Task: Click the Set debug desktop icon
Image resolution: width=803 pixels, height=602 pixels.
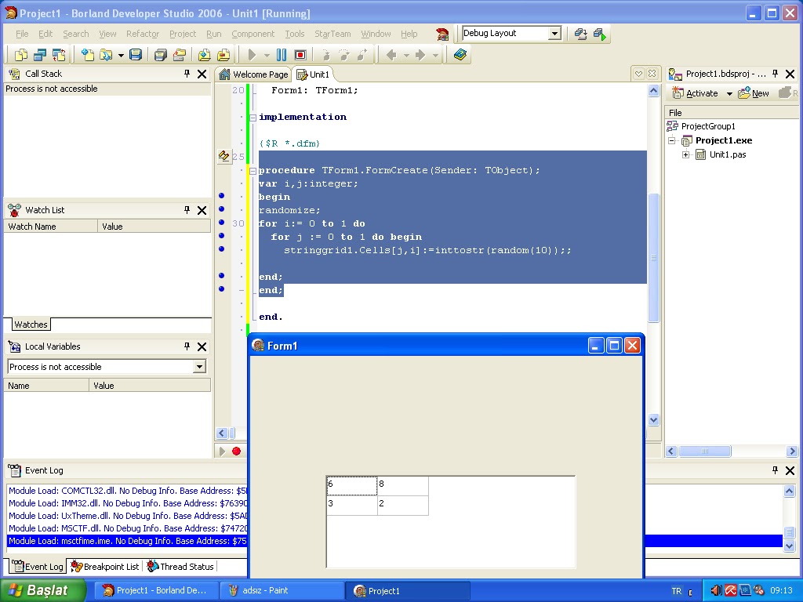Action: pos(600,34)
